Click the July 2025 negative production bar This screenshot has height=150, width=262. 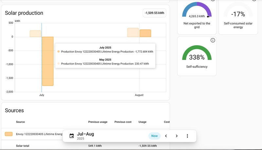[48, 61]
